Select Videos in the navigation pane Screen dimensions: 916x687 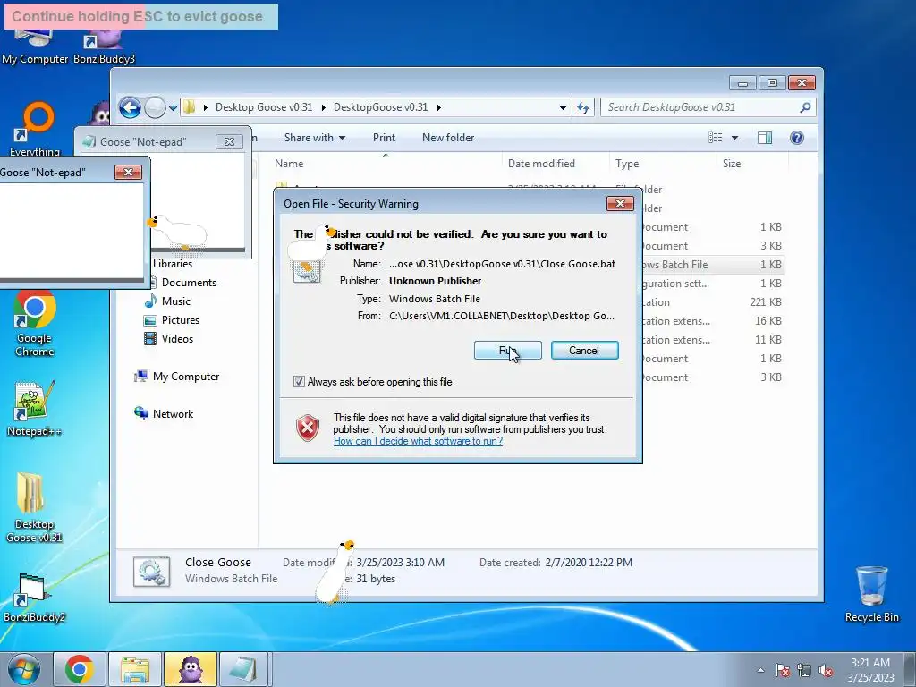tap(178, 339)
